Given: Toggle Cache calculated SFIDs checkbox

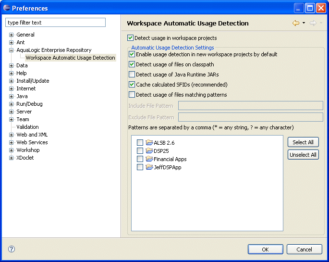Looking at the screenshot, I should tap(132, 85).
